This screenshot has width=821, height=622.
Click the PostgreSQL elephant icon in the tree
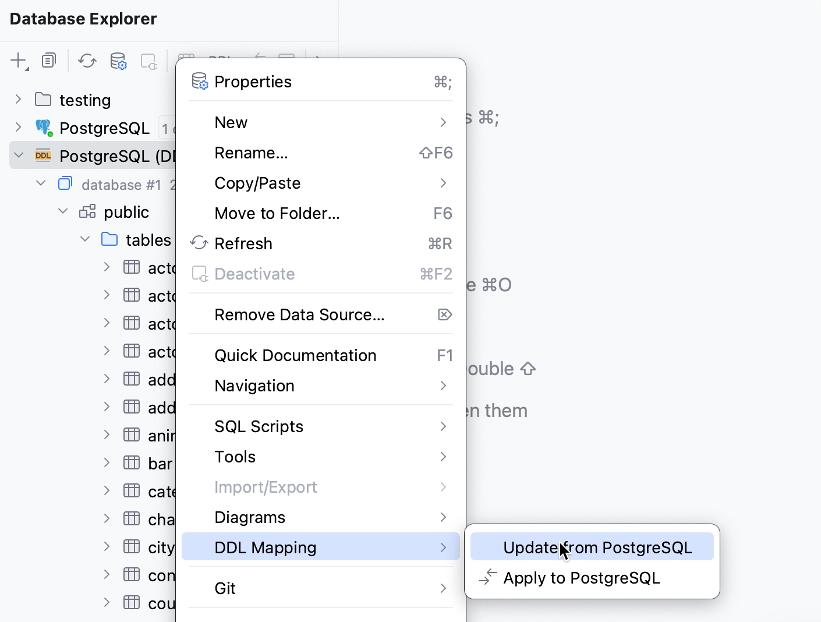43,128
